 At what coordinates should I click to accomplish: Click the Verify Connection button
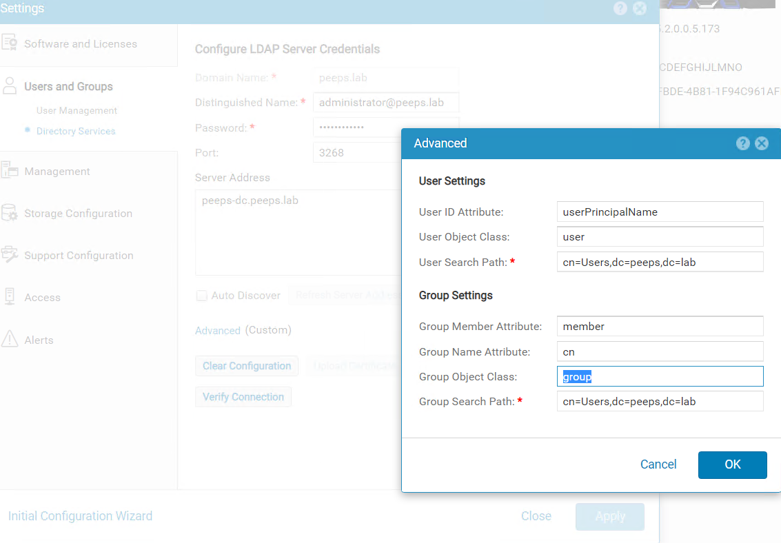243,396
